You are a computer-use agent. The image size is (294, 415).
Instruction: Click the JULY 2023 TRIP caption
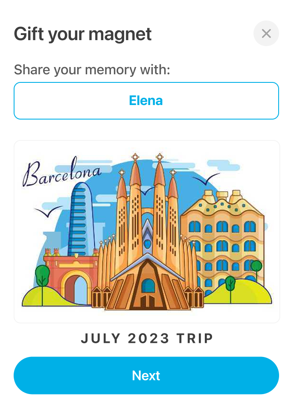point(147,338)
